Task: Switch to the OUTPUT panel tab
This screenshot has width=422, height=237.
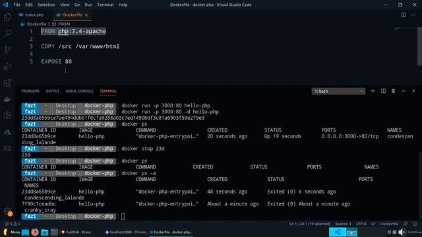Action: (x=52, y=91)
